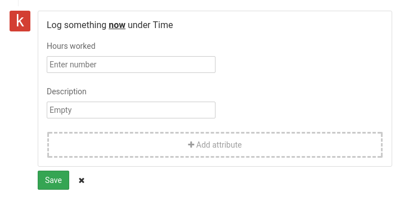Viewport: 404px width, 206px height.
Task: Click the right end of the Hours worked field
Action: coord(210,65)
